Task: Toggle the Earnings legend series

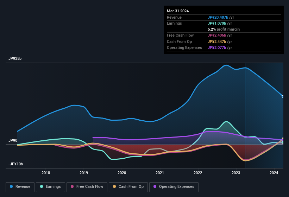Action: click(x=50, y=187)
